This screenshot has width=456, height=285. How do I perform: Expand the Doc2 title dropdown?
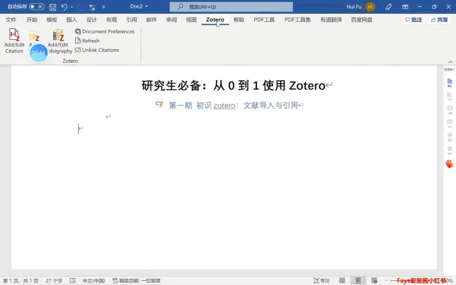[x=146, y=6]
